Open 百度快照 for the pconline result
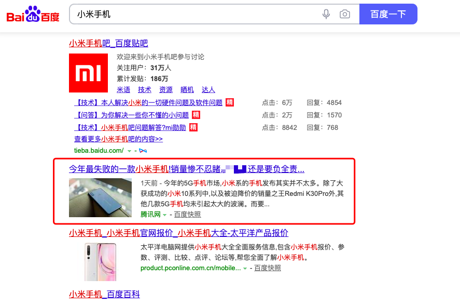 268,268
